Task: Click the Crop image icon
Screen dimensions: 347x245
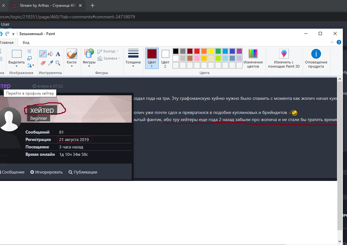Action: [x=30, y=51]
